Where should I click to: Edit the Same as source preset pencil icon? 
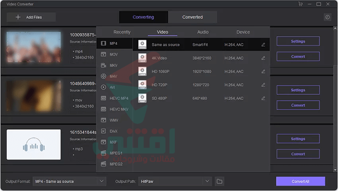[x=263, y=44]
